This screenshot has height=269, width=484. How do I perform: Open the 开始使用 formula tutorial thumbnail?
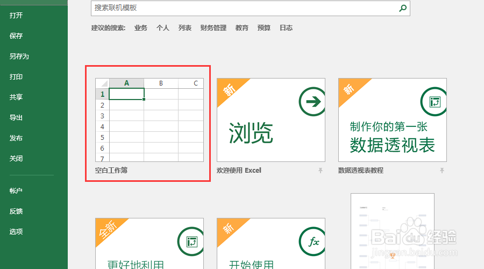(x=271, y=243)
